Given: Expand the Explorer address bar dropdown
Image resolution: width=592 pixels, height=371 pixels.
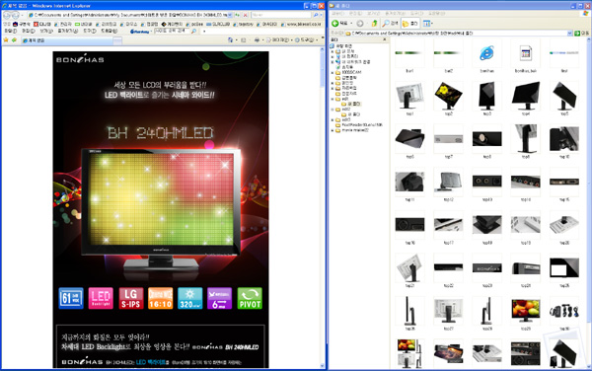Looking at the screenshot, I should pyautogui.click(x=569, y=34).
